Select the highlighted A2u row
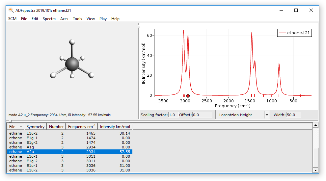326x181 pixels. (70, 152)
